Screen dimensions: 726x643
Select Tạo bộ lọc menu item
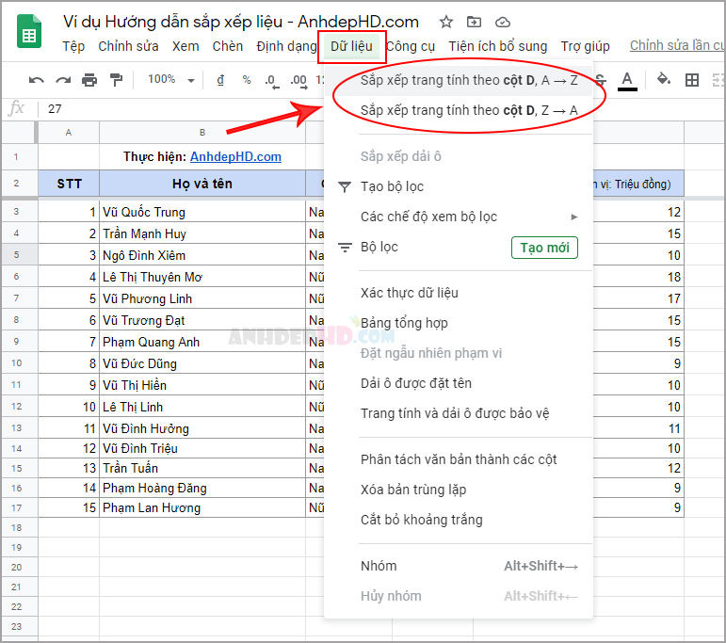459,186
